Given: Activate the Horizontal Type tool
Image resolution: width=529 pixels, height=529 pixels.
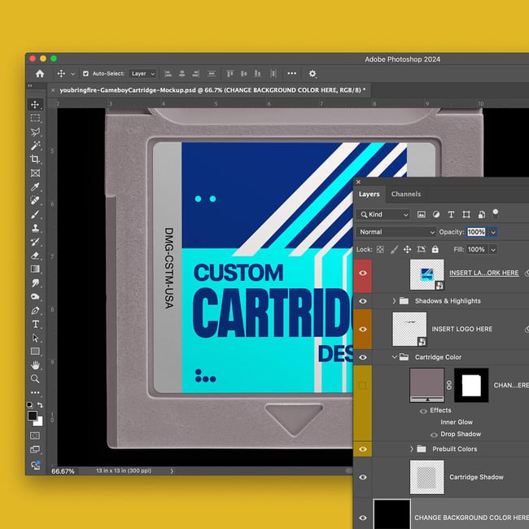Looking at the screenshot, I should [35, 324].
